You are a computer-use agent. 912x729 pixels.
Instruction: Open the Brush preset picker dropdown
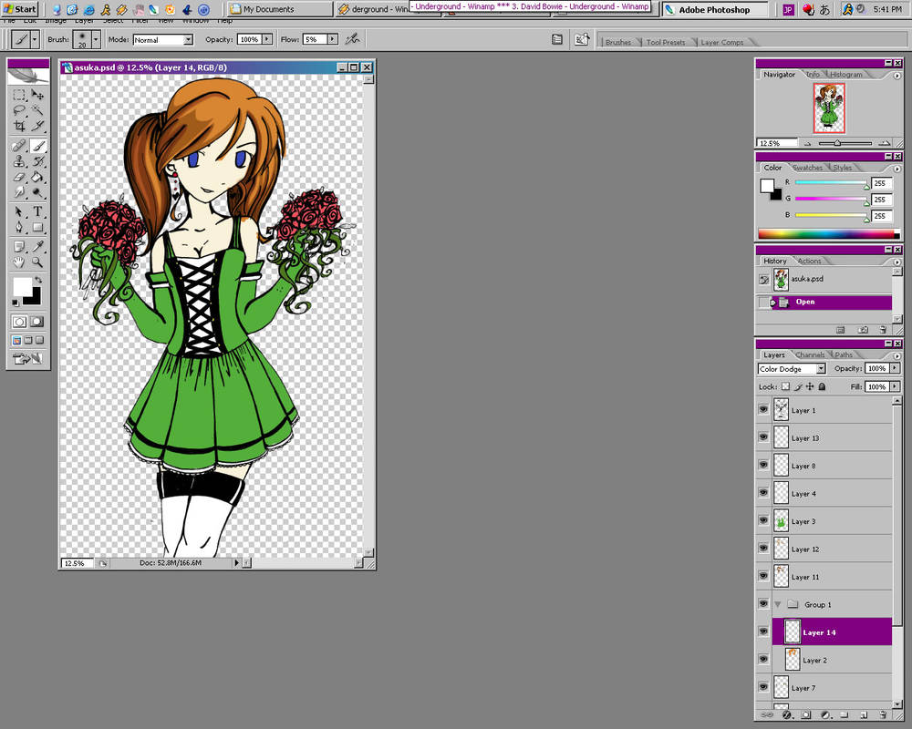96,39
